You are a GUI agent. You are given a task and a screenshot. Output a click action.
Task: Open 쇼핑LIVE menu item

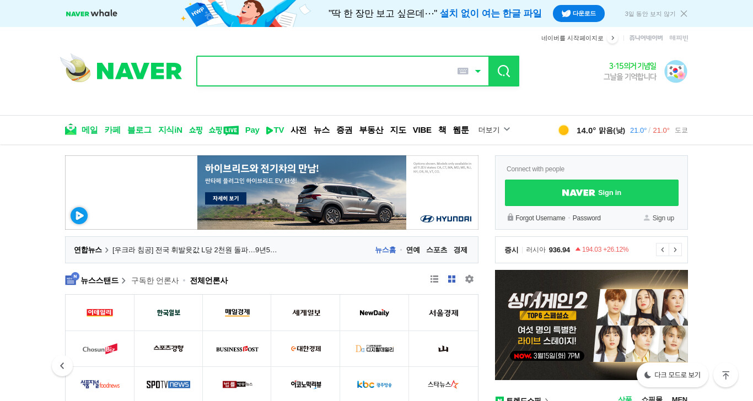tap(224, 130)
